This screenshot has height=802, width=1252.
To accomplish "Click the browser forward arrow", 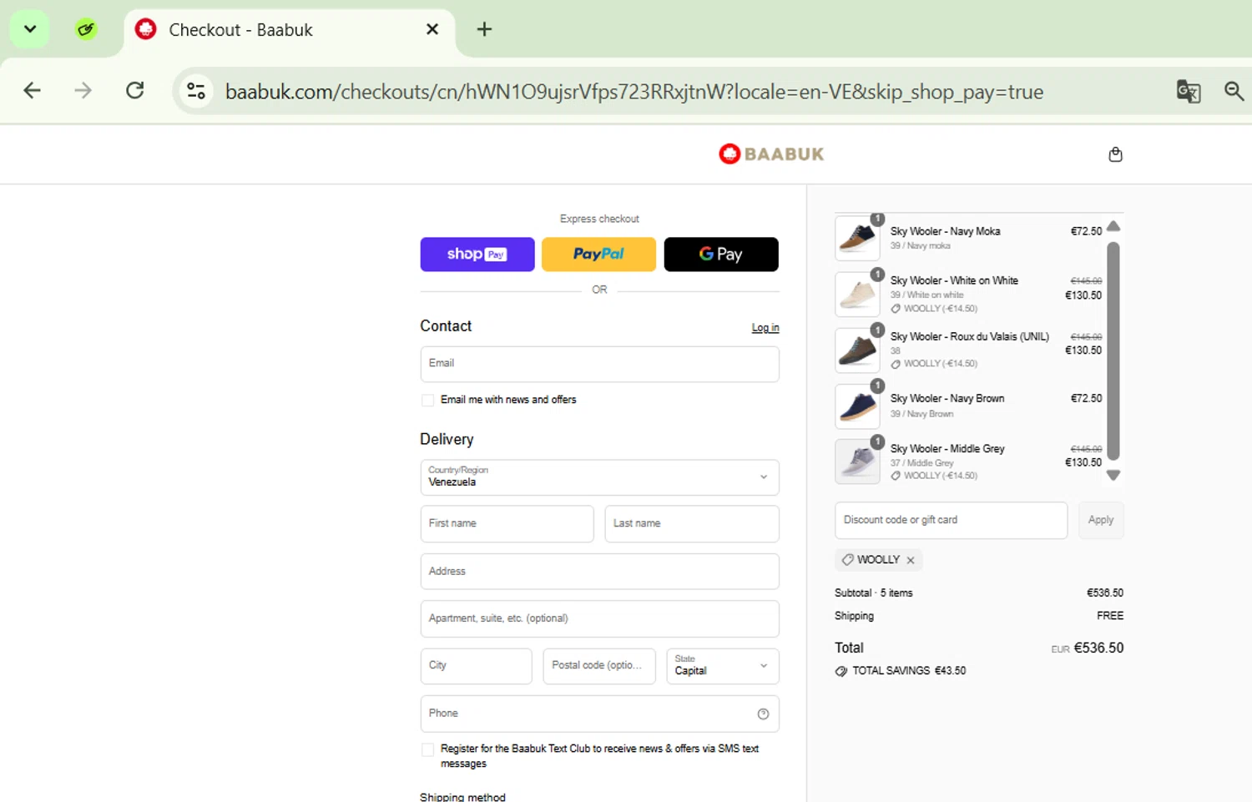I will coord(83,90).
